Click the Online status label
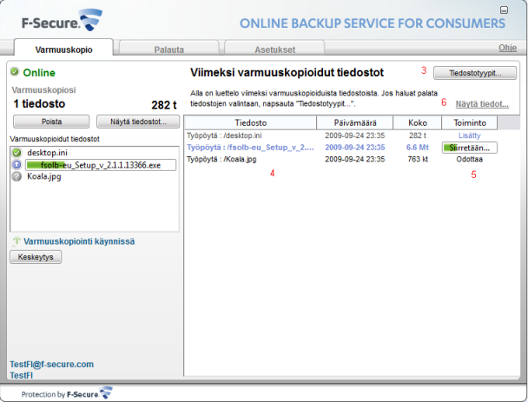Image resolution: width=528 pixels, height=402 pixels. point(39,73)
